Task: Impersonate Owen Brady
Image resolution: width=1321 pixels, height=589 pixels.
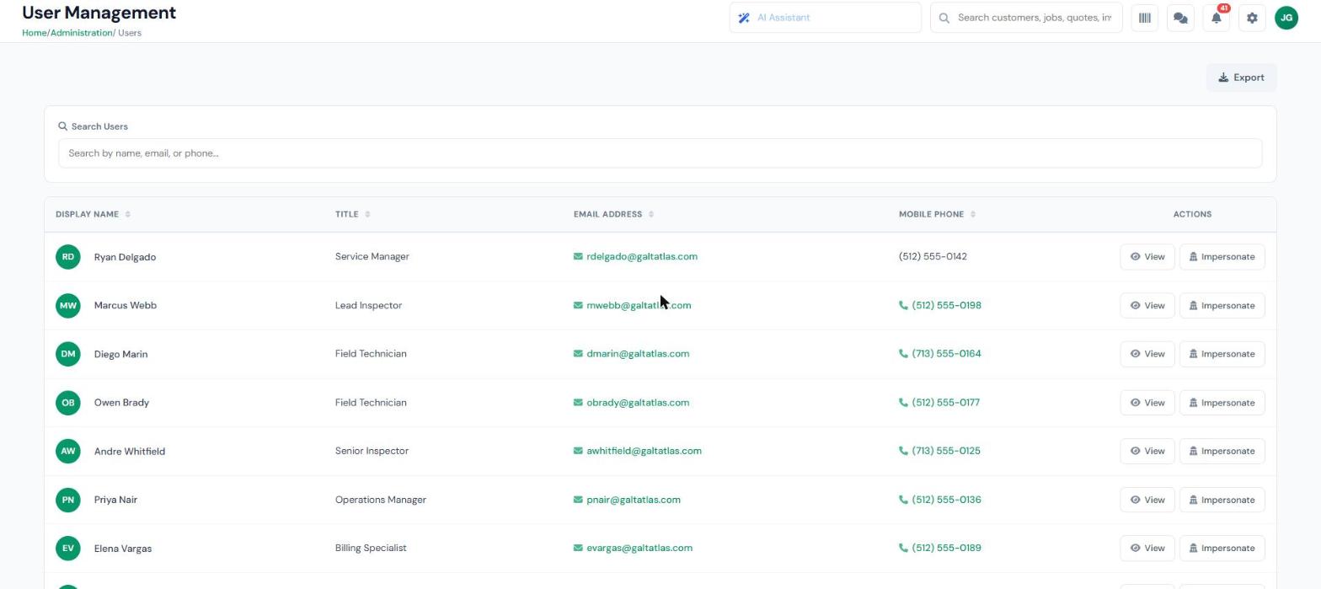Action: click(1222, 403)
